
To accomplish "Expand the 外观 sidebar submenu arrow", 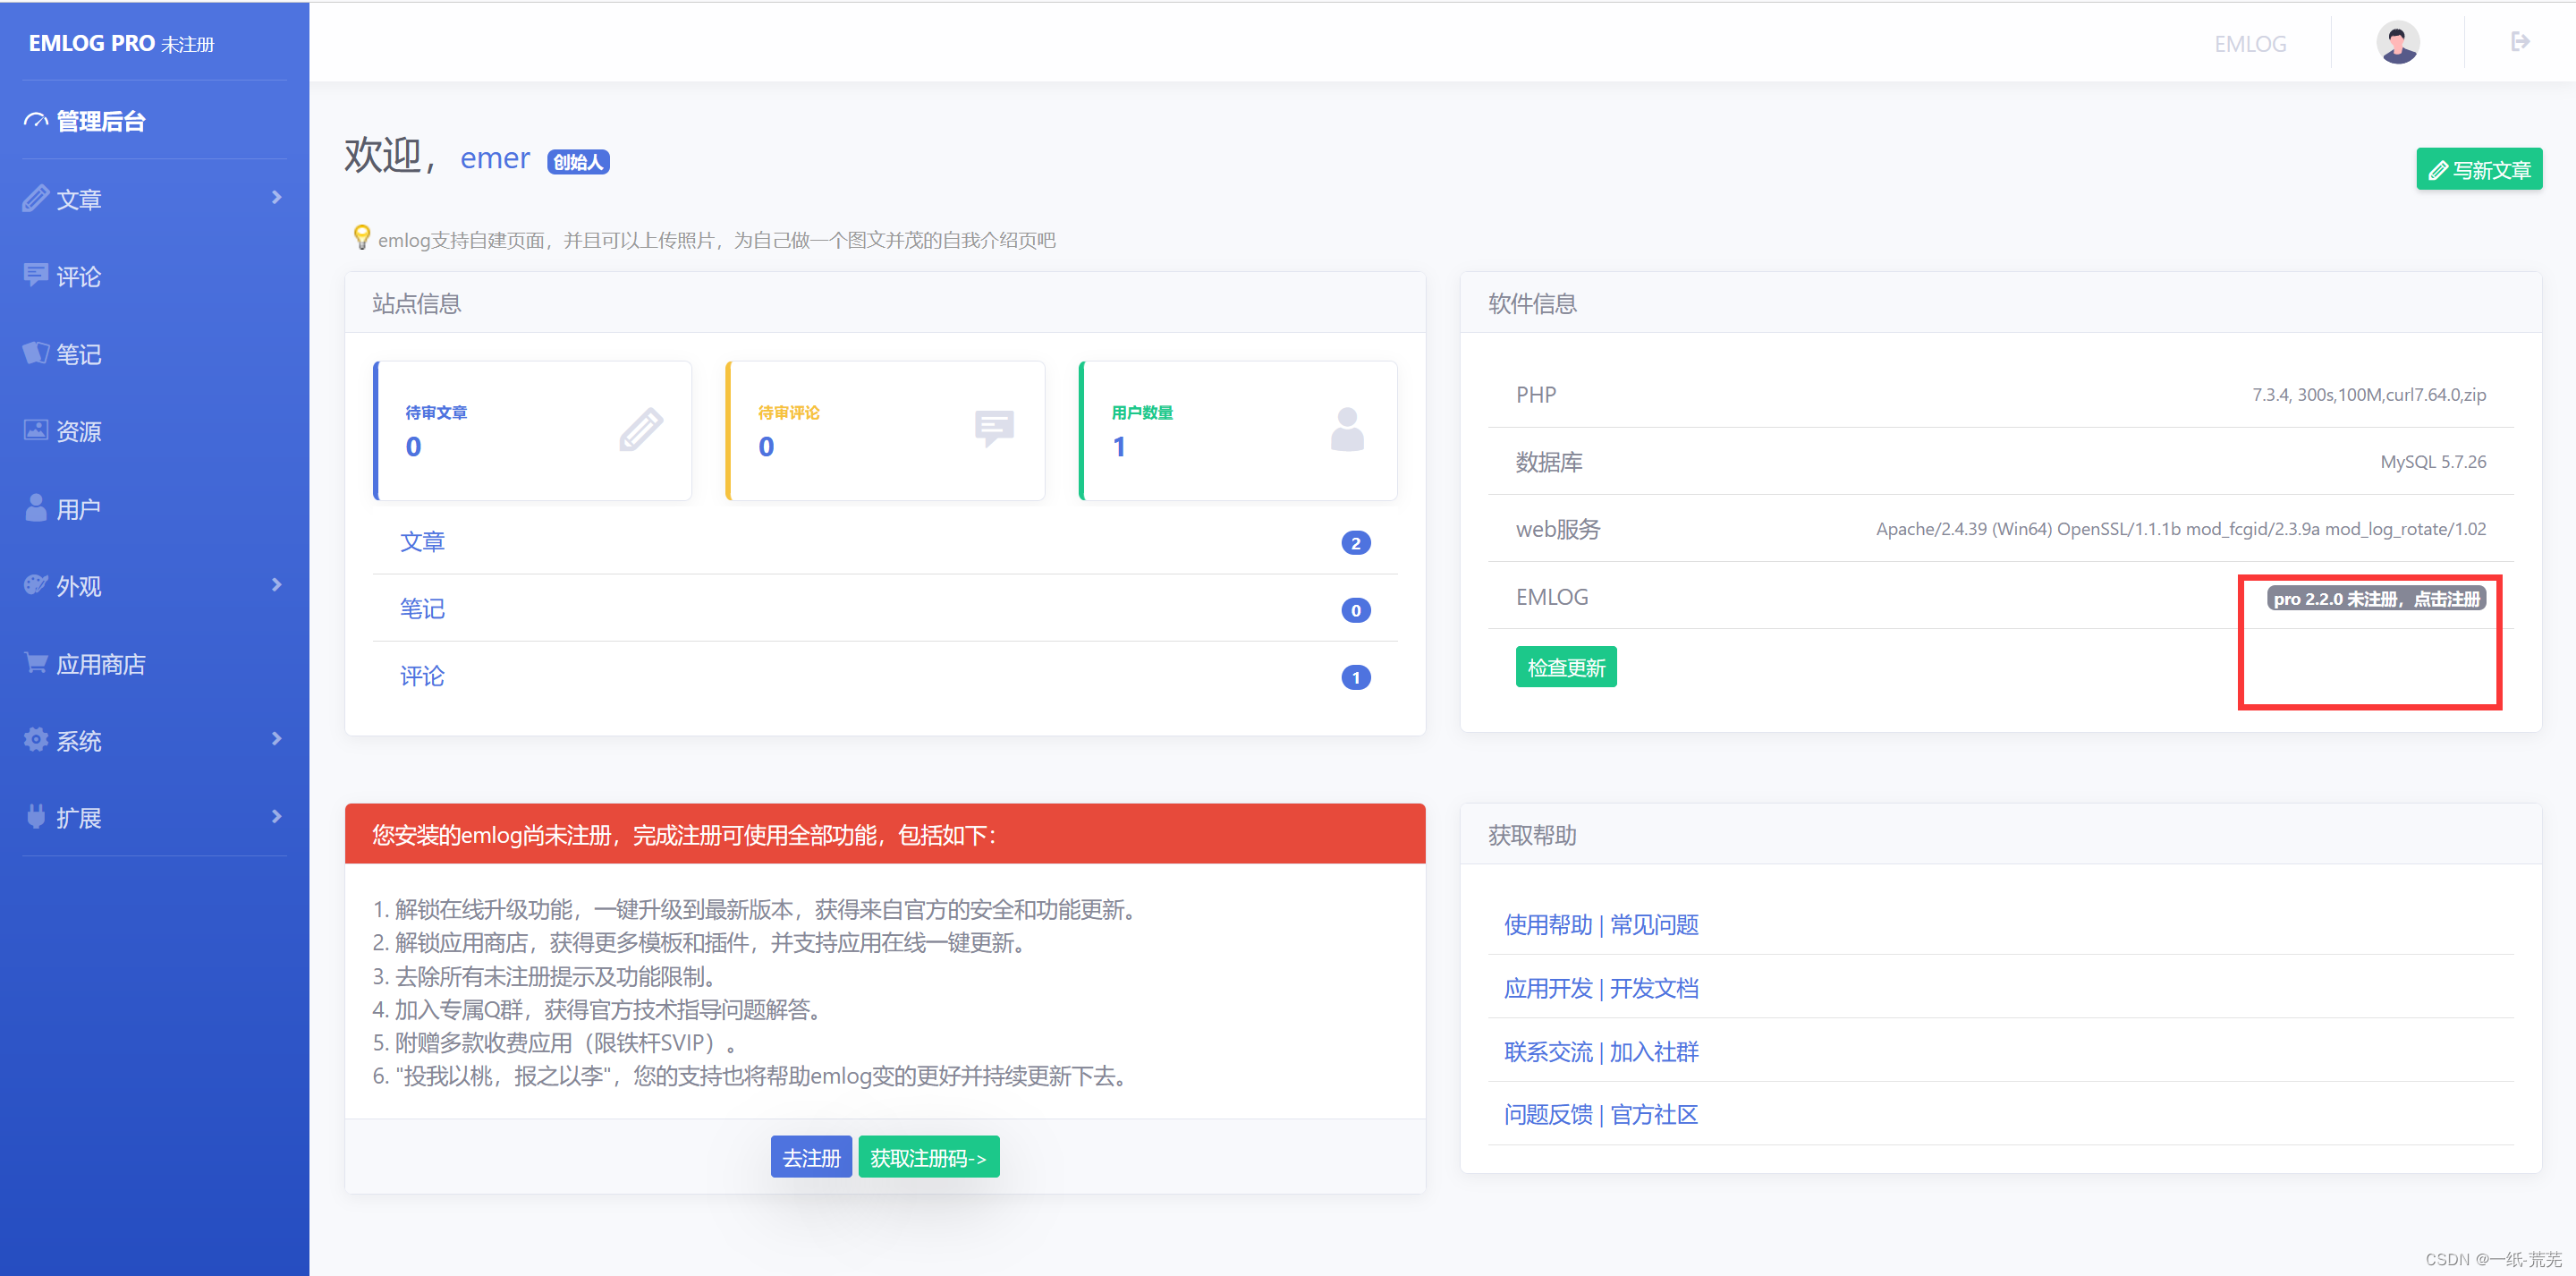I will [277, 585].
